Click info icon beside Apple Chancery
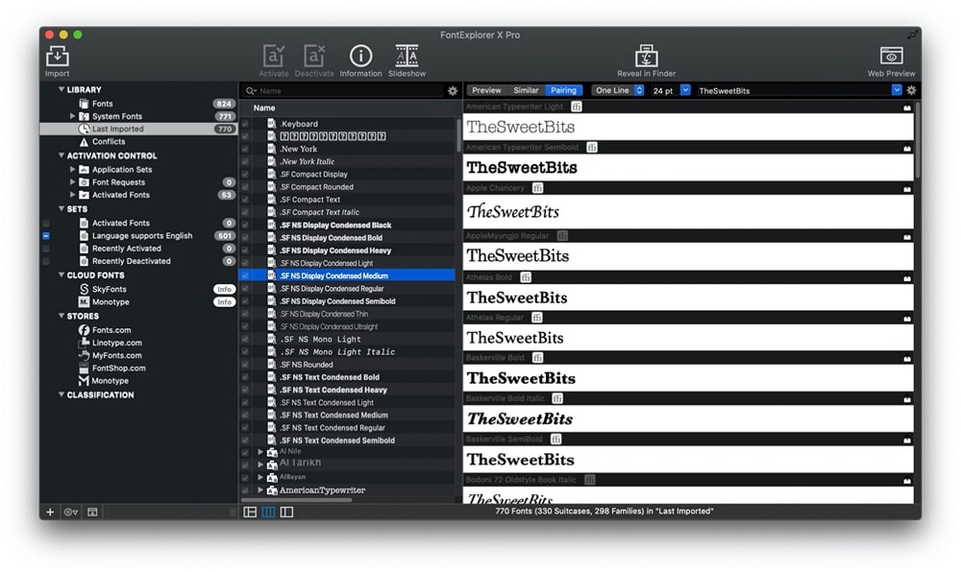The width and height of the screenshot is (961, 572). 537,188
